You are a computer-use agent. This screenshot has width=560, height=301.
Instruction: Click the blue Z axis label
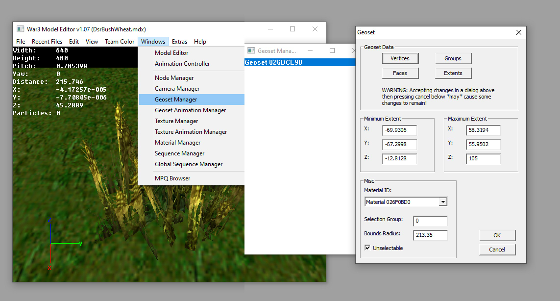point(49,220)
